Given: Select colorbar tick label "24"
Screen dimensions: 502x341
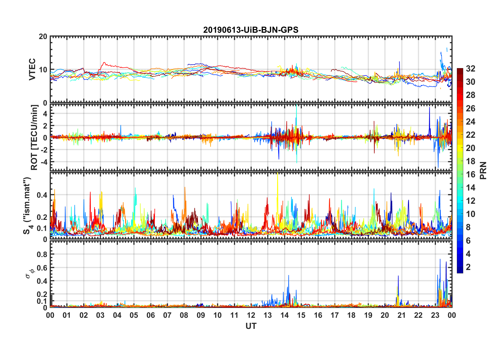Looking at the screenshot, I should click(x=471, y=121).
